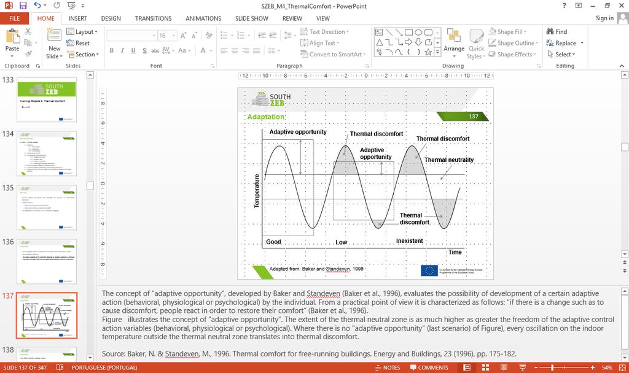Open the Select dropdown in Editing
The height and width of the screenshot is (373, 629).
(561, 54)
